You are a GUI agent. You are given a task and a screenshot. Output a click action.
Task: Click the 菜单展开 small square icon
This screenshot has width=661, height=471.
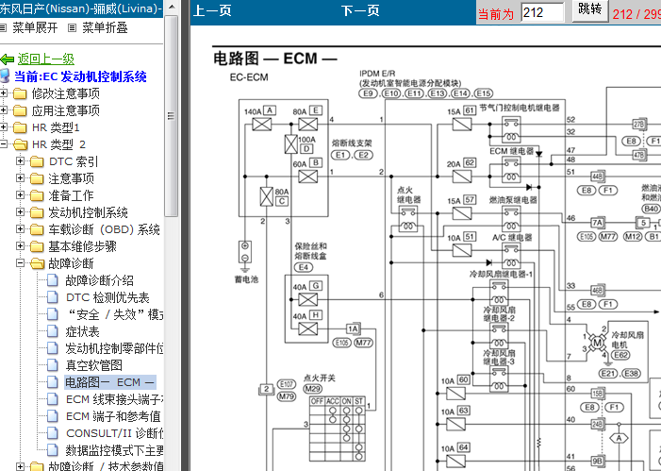pyautogui.click(x=4, y=28)
